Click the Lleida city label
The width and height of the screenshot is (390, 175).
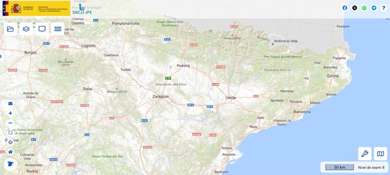pyautogui.click(x=230, y=98)
